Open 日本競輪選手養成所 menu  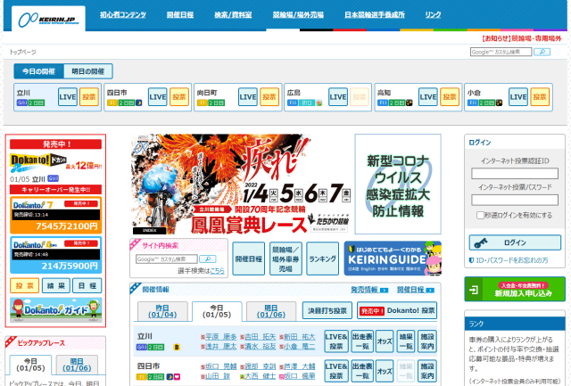tap(375, 15)
